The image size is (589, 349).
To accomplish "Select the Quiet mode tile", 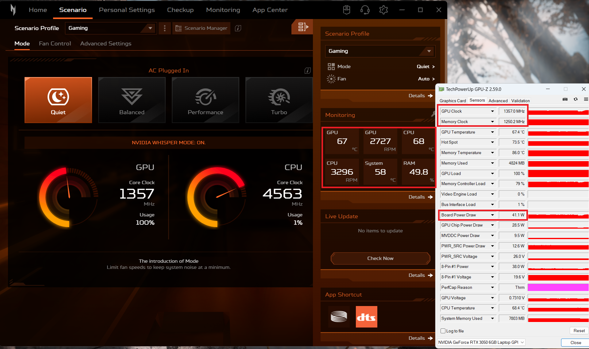I will 58,100.
